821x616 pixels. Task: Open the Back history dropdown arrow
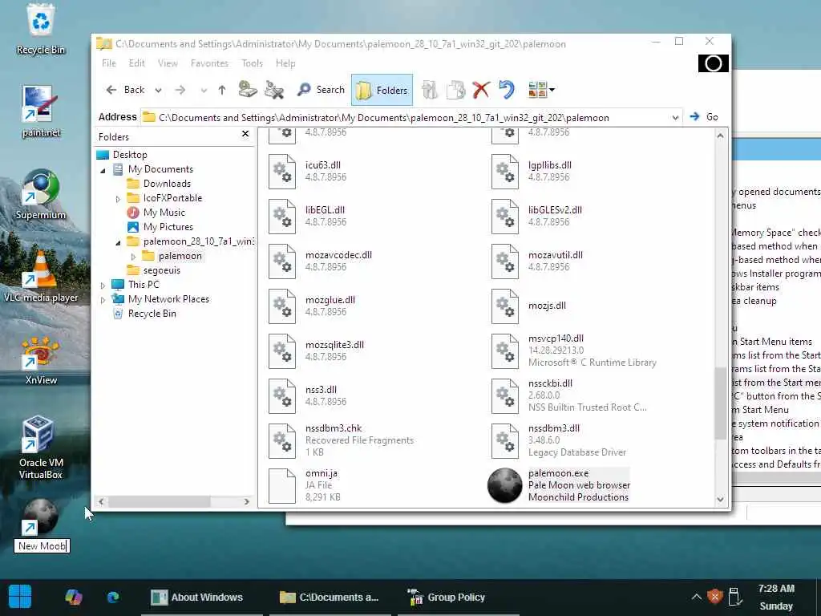pyautogui.click(x=158, y=91)
